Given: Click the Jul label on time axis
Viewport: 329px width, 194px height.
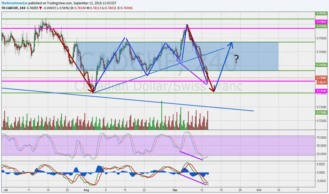Looking at the screenshot, I should click(5, 190).
